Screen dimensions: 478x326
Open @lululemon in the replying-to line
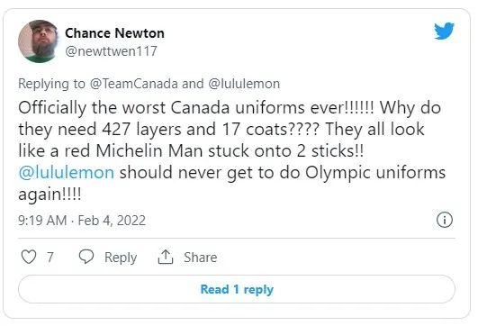click(x=244, y=84)
